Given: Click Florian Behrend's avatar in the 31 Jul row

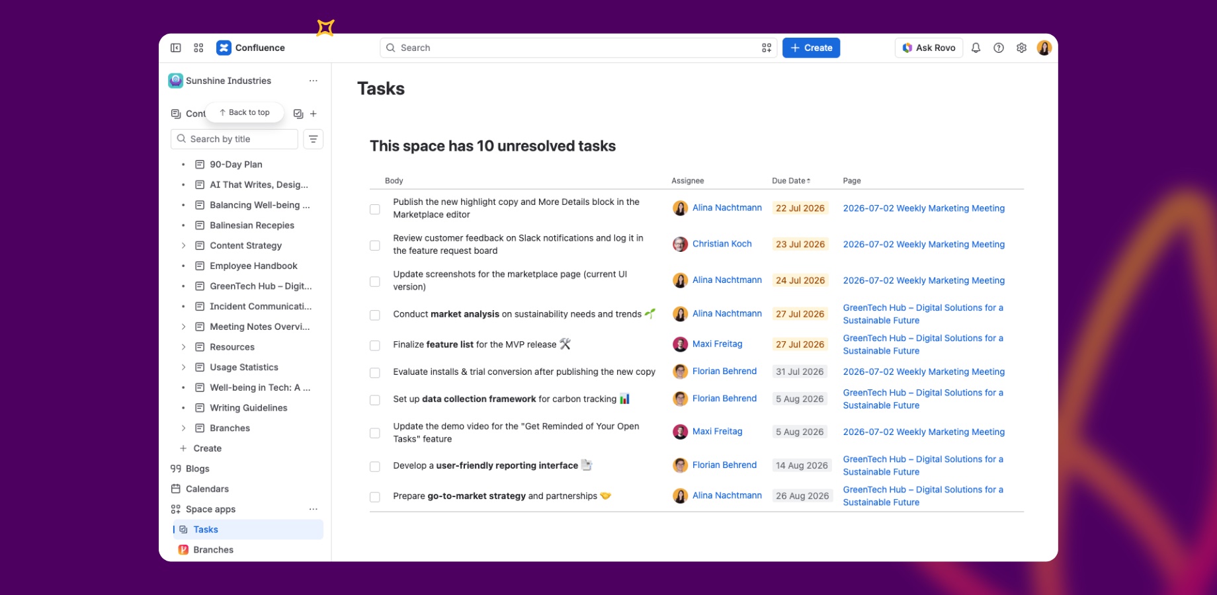Looking at the screenshot, I should [681, 372].
